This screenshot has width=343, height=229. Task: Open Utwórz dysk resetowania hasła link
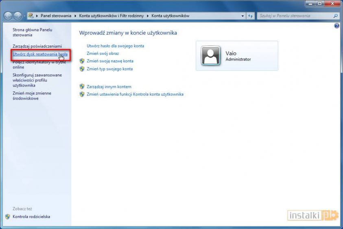(40, 54)
